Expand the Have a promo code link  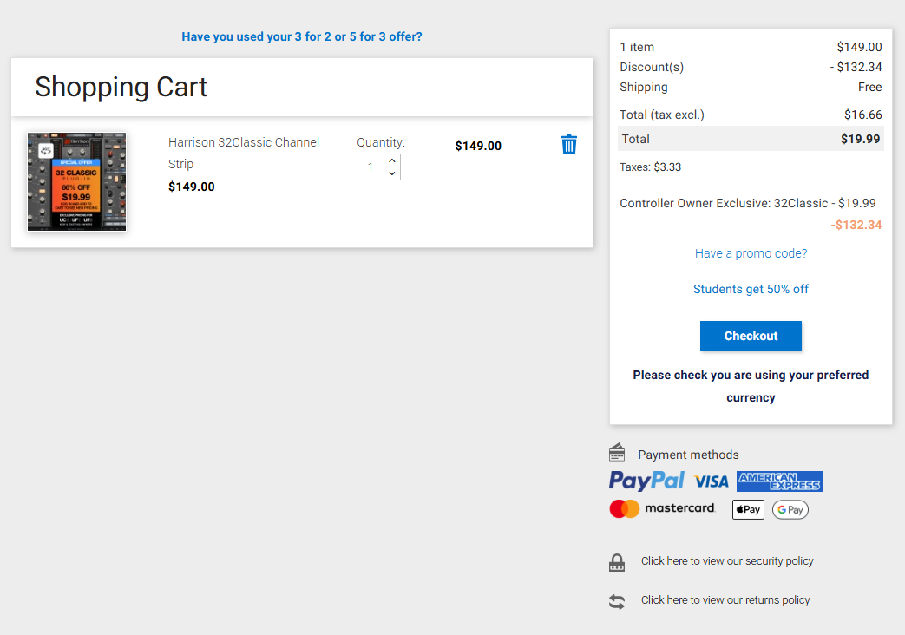(751, 253)
